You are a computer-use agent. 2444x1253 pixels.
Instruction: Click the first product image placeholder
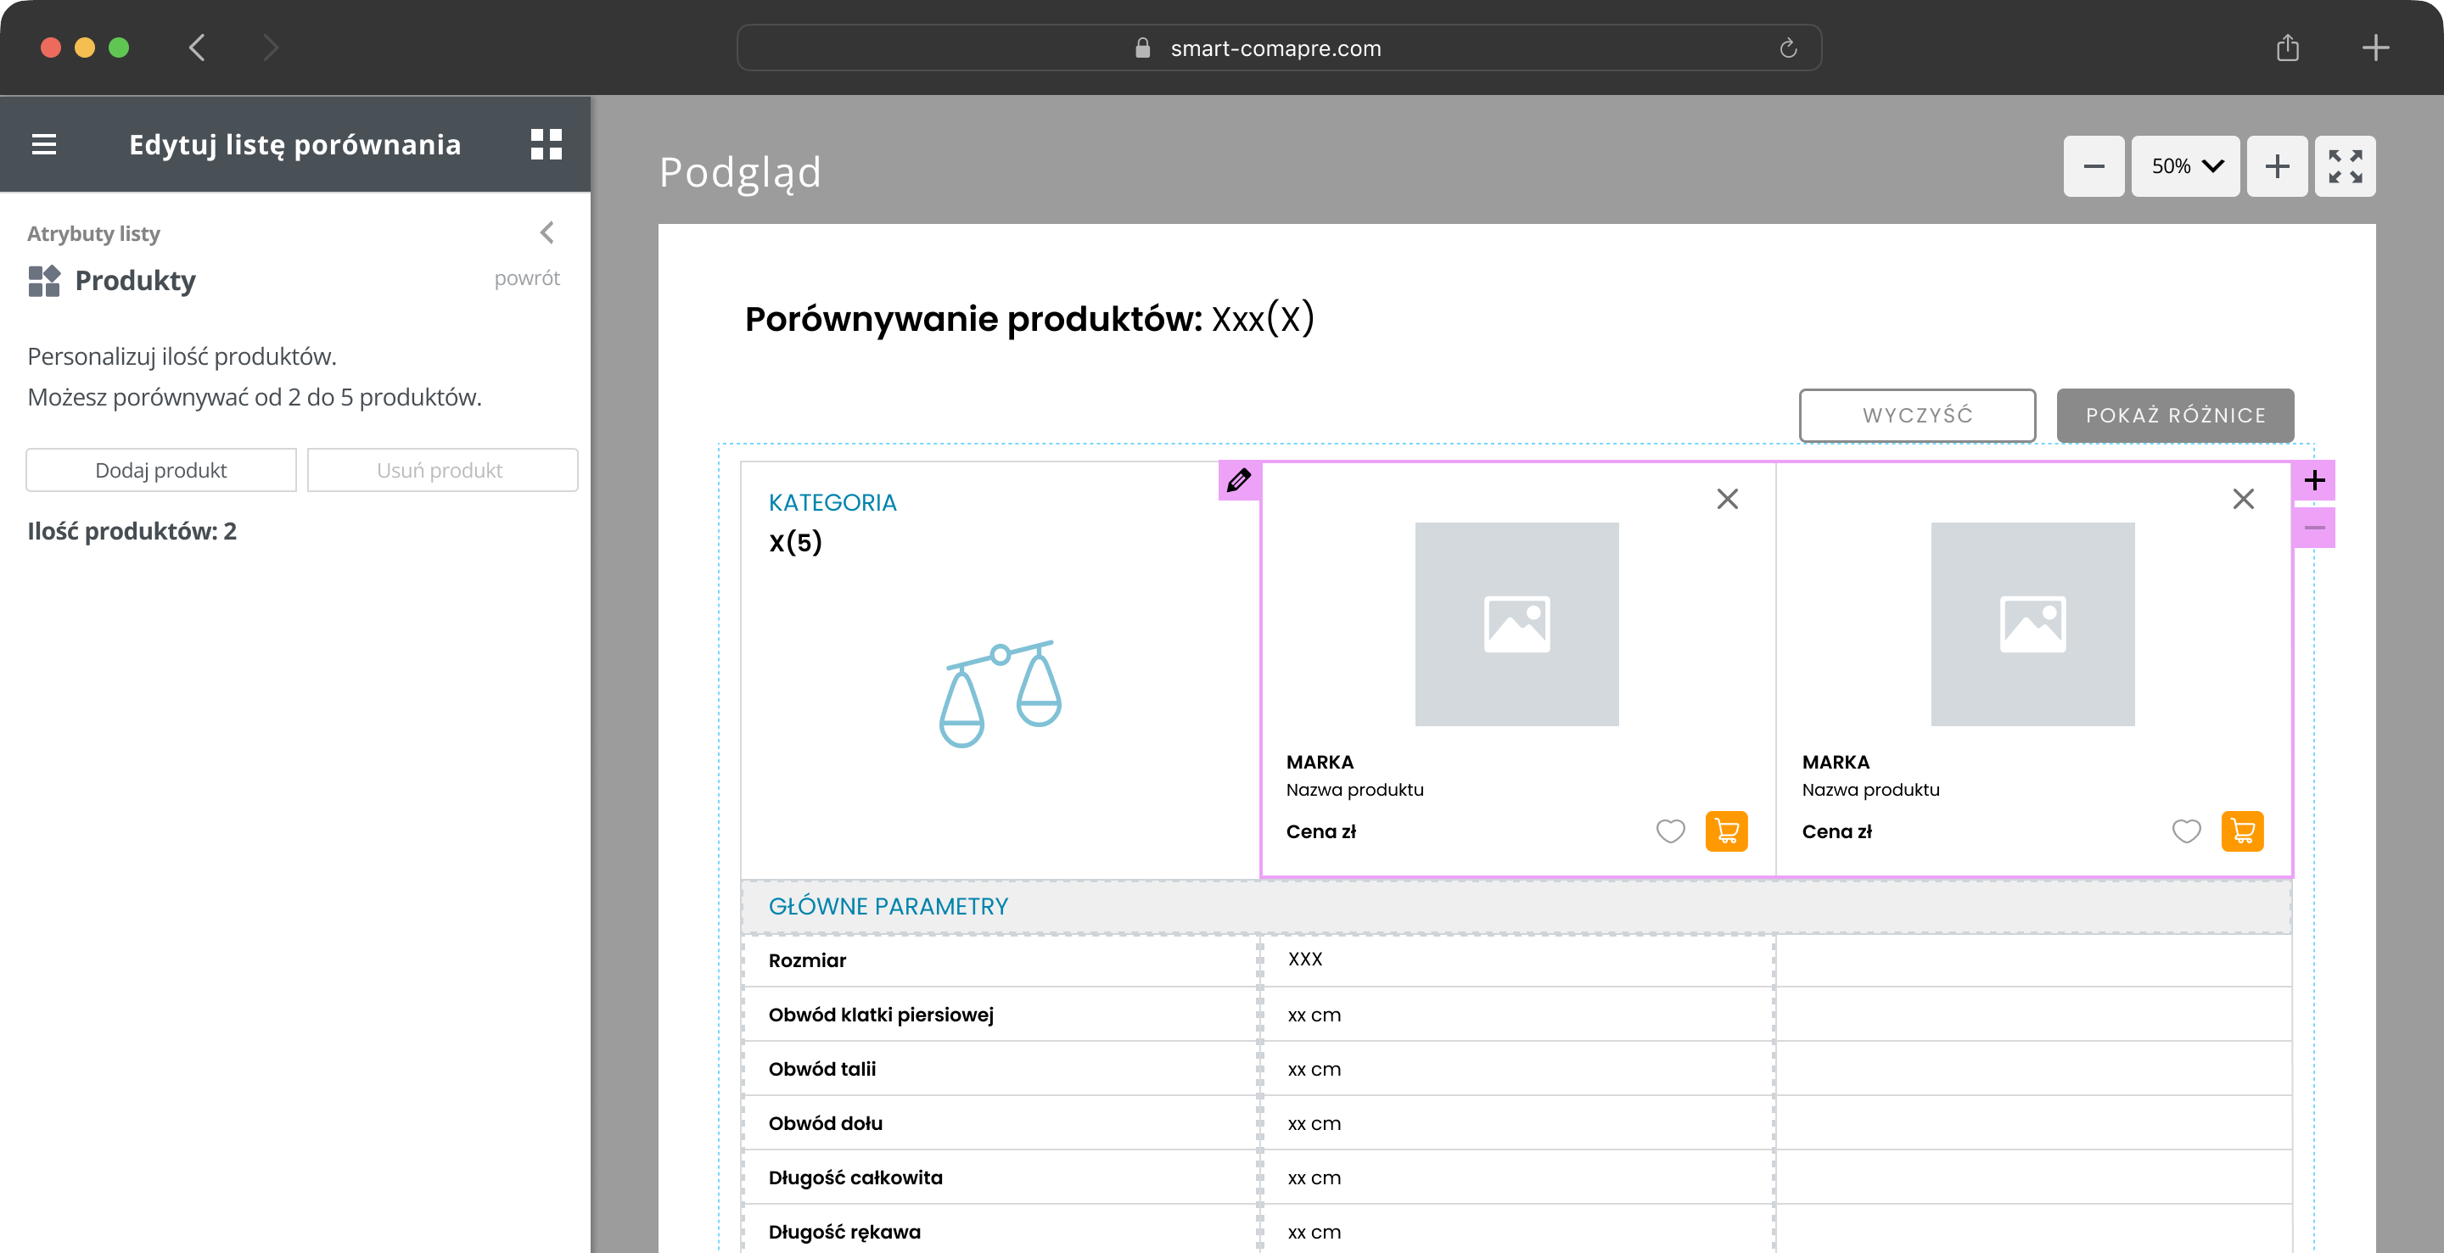1516,624
